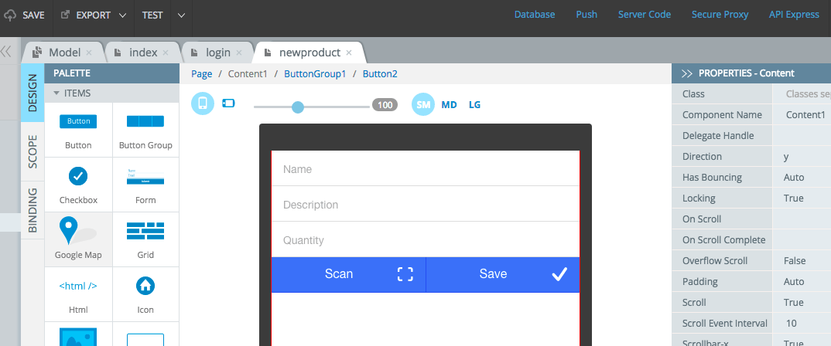Select the Google Map component

(78, 239)
